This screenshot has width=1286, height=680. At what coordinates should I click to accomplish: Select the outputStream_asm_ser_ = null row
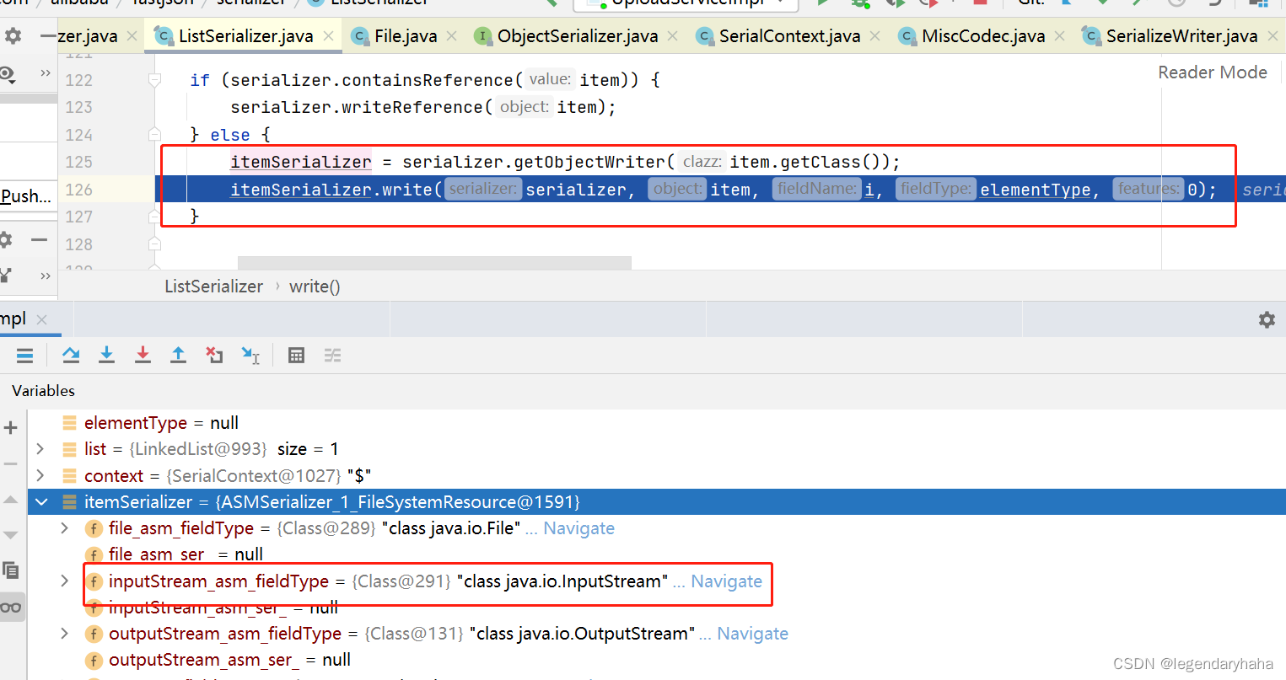(x=657, y=660)
